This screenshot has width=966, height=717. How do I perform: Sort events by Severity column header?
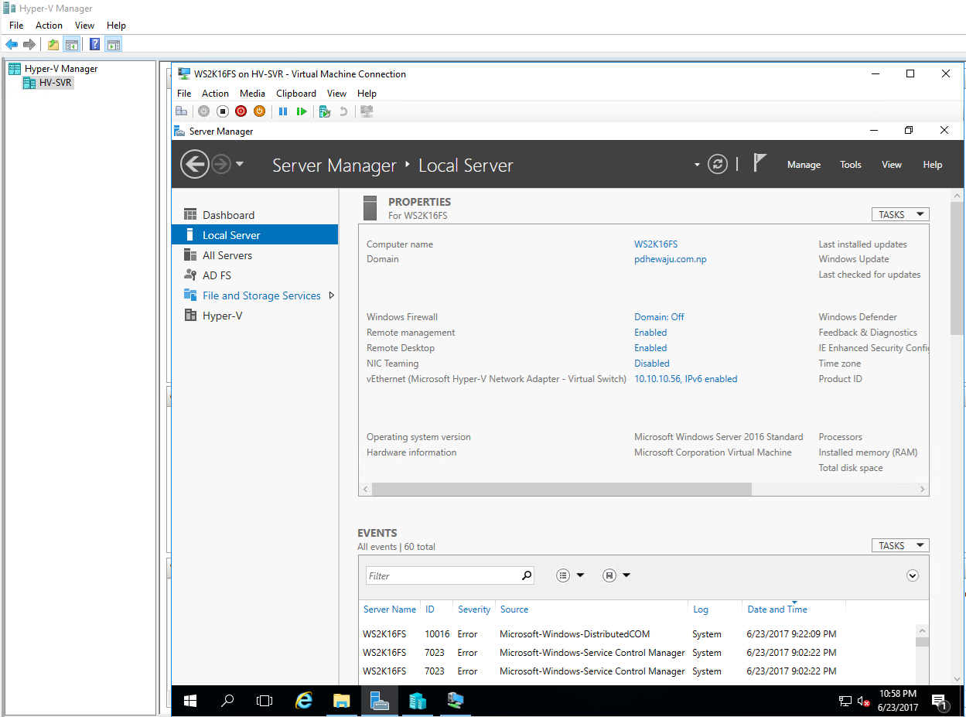point(474,609)
